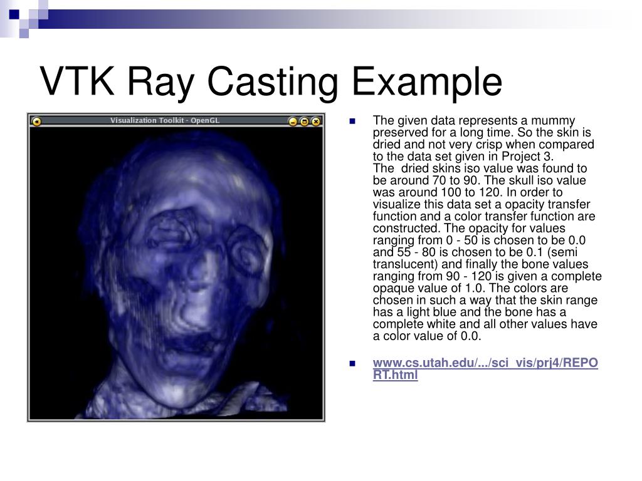The height and width of the screenshot is (481, 642).
Task: Click the window menu icon left of the title
Action: tap(36, 122)
